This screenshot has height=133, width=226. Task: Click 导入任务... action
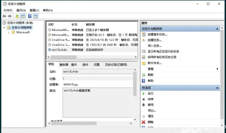point(155,46)
